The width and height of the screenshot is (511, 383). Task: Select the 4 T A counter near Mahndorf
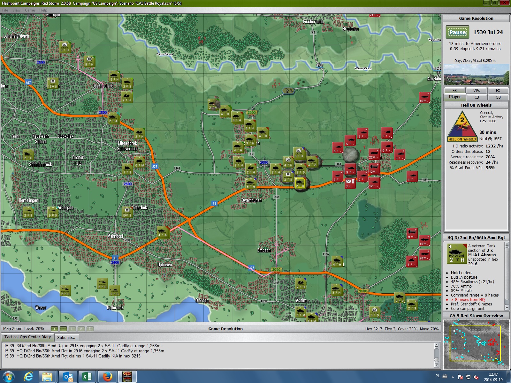[163, 232]
